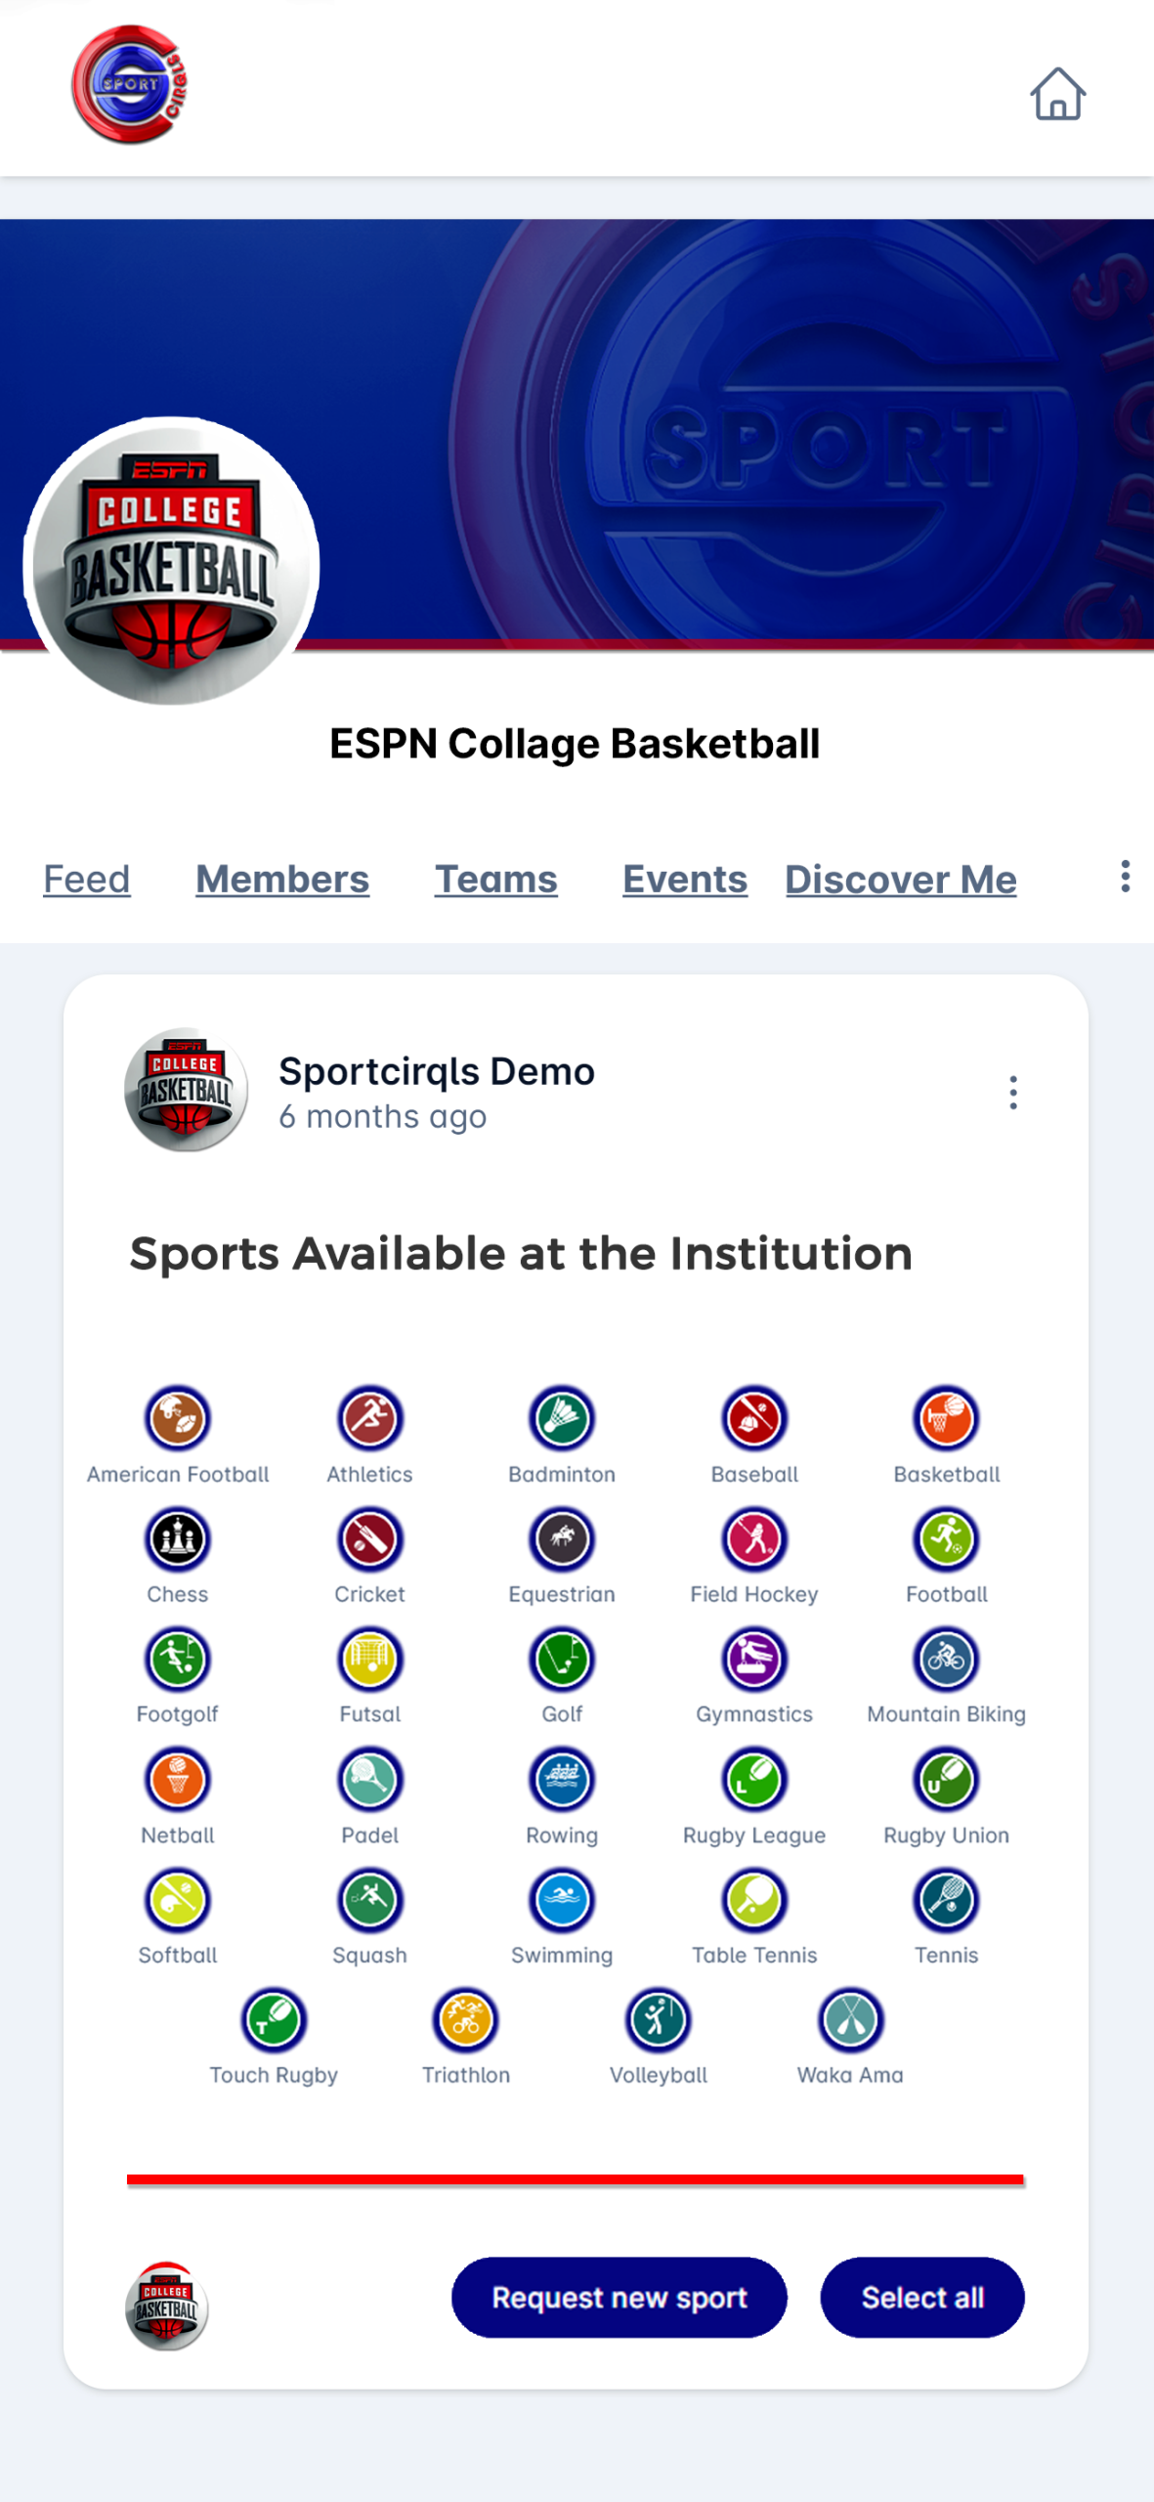Click the ESPN College Basketball profile picture
The width and height of the screenshot is (1154, 2502).
point(172,562)
